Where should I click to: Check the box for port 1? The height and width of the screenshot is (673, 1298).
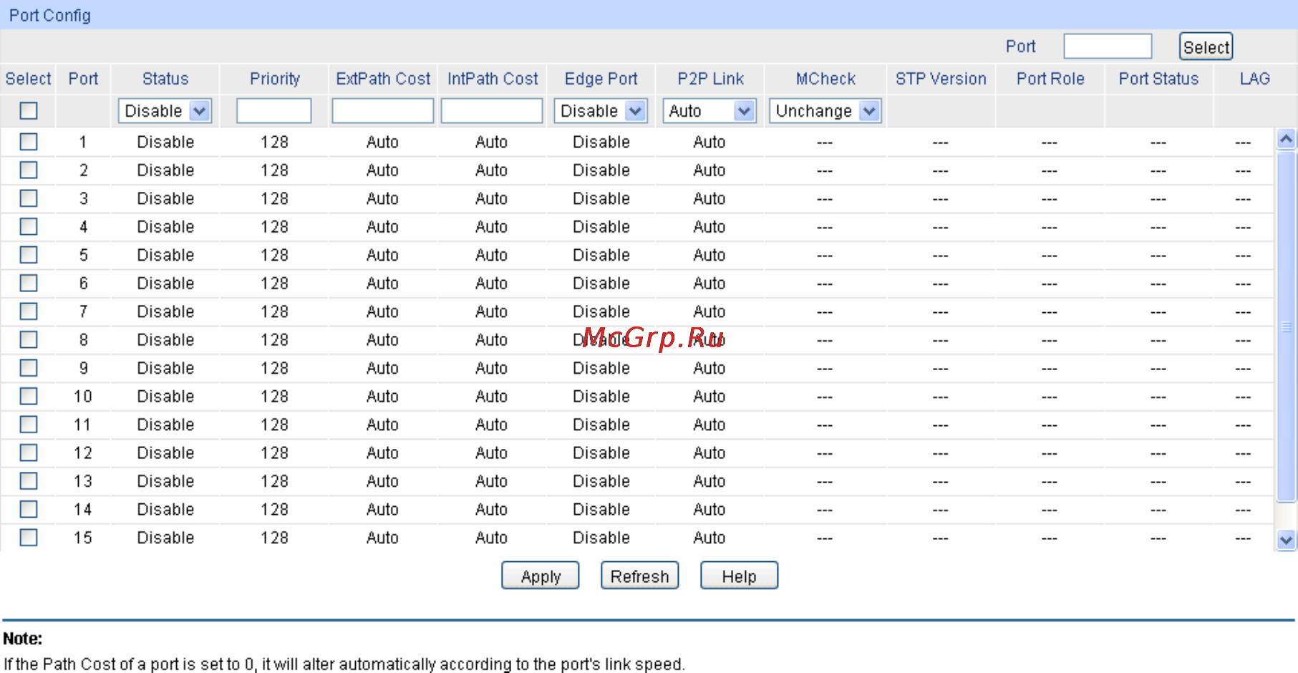[x=29, y=142]
